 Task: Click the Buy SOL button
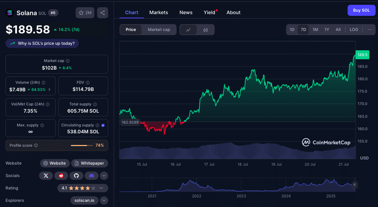(x=361, y=10)
